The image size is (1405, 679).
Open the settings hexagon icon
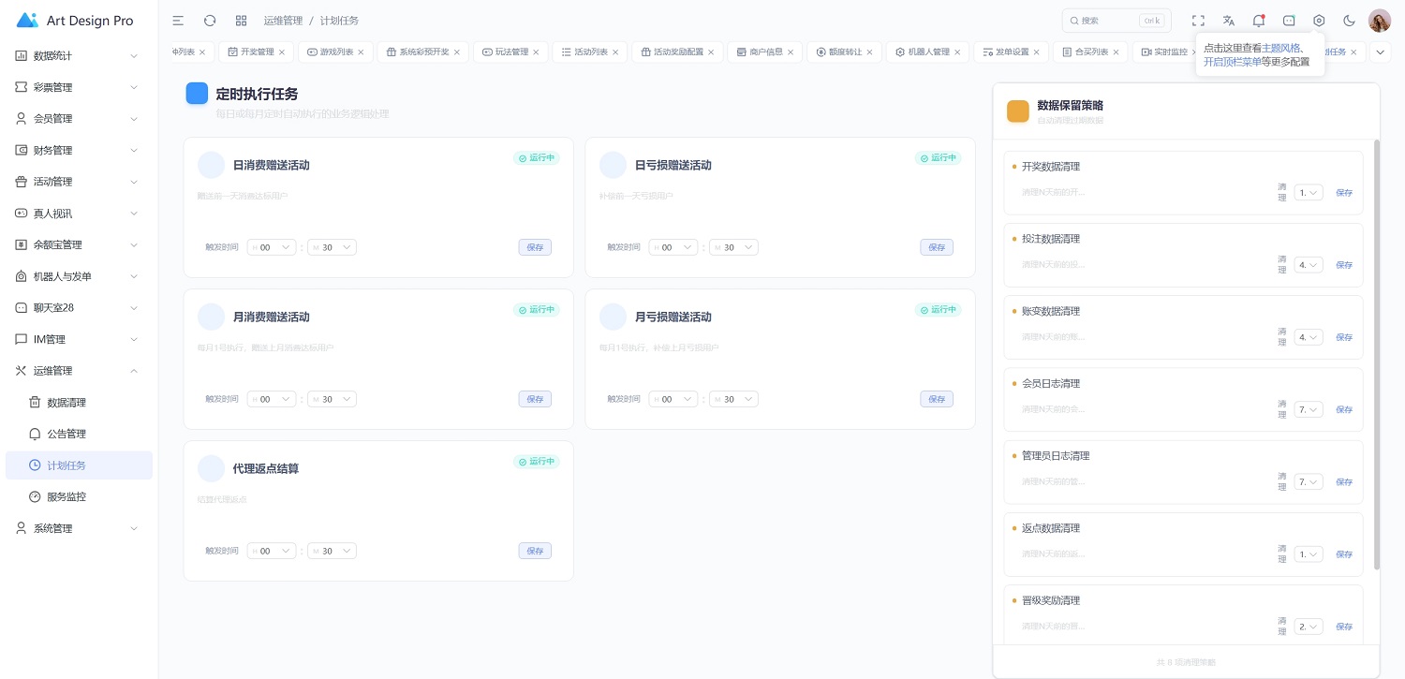pos(1319,21)
